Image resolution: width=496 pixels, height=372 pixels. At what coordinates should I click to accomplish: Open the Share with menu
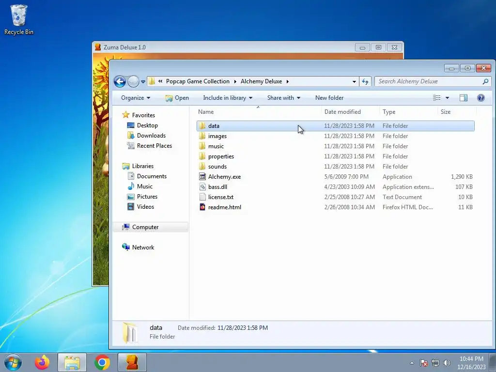pyautogui.click(x=283, y=98)
